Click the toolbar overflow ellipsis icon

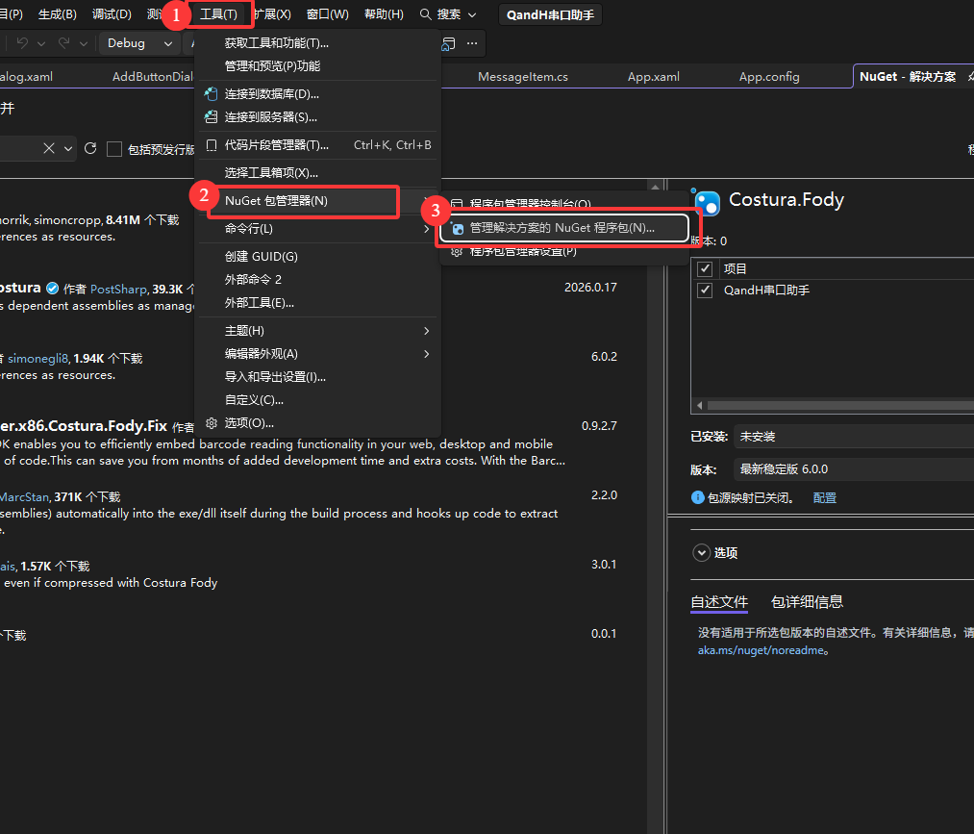(x=472, y=43)
